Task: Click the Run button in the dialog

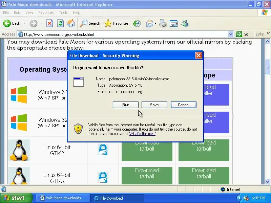Action: [126, 105]
